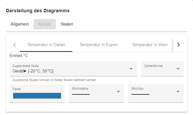This screenshot has width=193, height=115.
Task: Switch to Temperatur in Eupen channel
Action: tap(99, 45)
